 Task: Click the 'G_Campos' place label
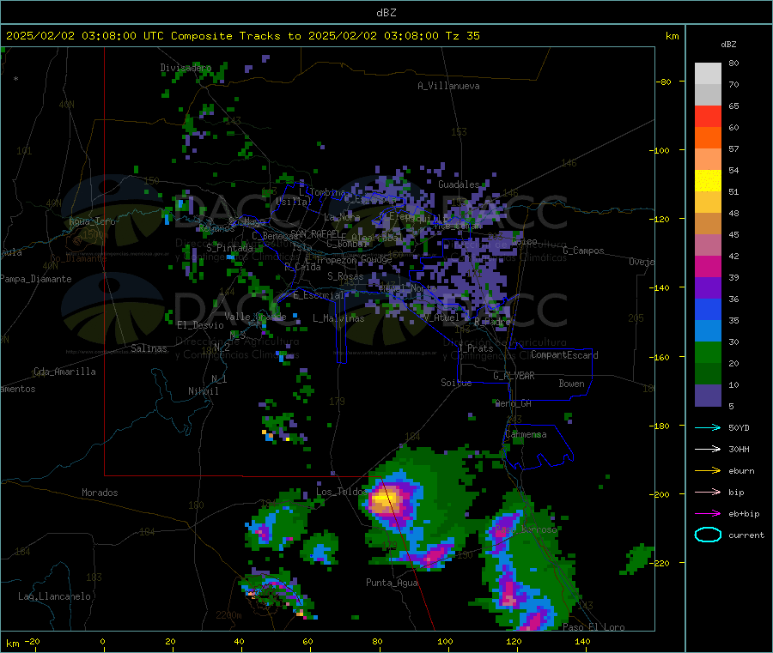click(x=583, y=251)
